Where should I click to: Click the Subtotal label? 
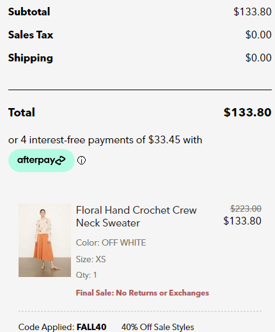coord(29,12)
